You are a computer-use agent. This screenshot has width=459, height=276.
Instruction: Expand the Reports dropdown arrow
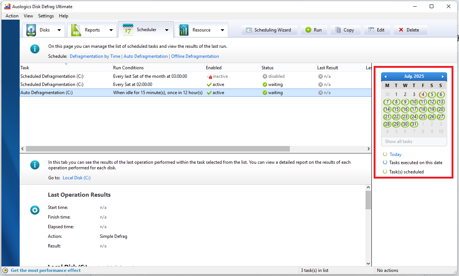tap(111, 30)
